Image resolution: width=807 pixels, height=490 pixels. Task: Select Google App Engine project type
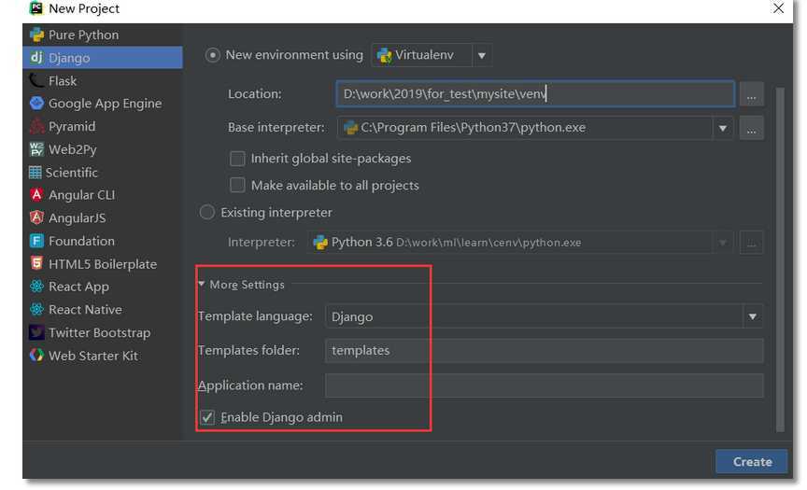point(103,104)
